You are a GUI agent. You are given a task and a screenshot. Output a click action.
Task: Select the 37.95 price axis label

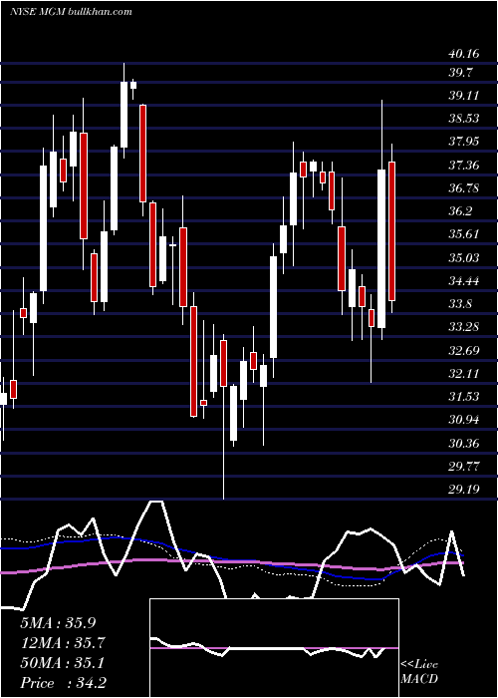[x=464, y=142]
